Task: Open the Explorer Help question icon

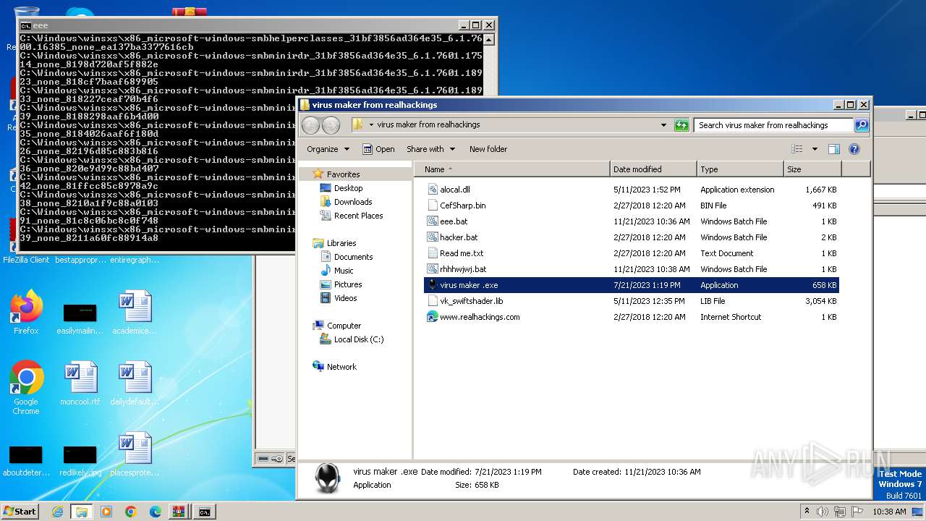Action: tap(854, 149)
